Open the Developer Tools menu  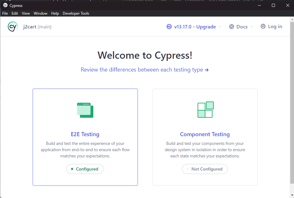(x=76, y=13)
